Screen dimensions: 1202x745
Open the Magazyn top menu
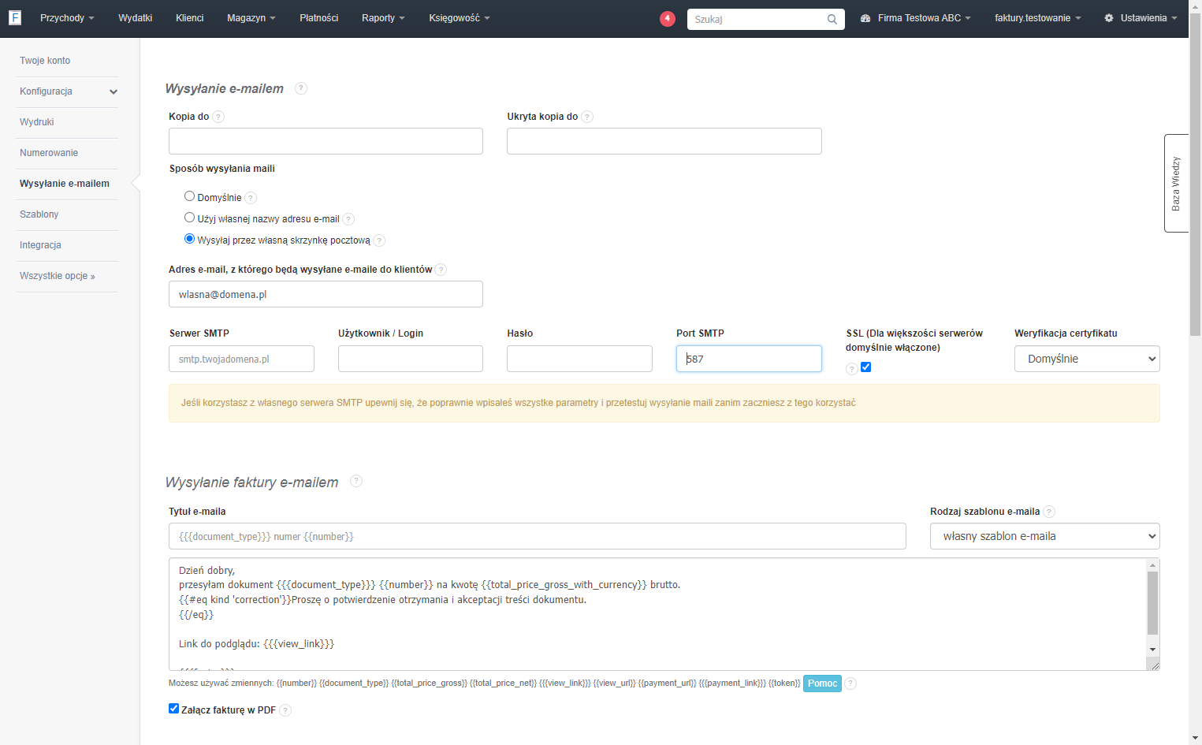click(251, 18)
